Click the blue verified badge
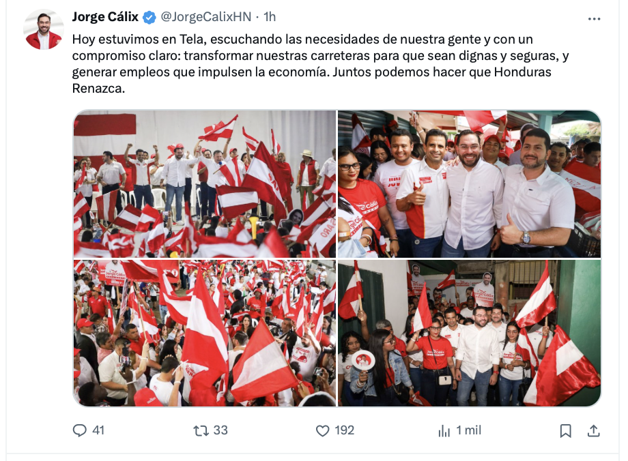 149,17
